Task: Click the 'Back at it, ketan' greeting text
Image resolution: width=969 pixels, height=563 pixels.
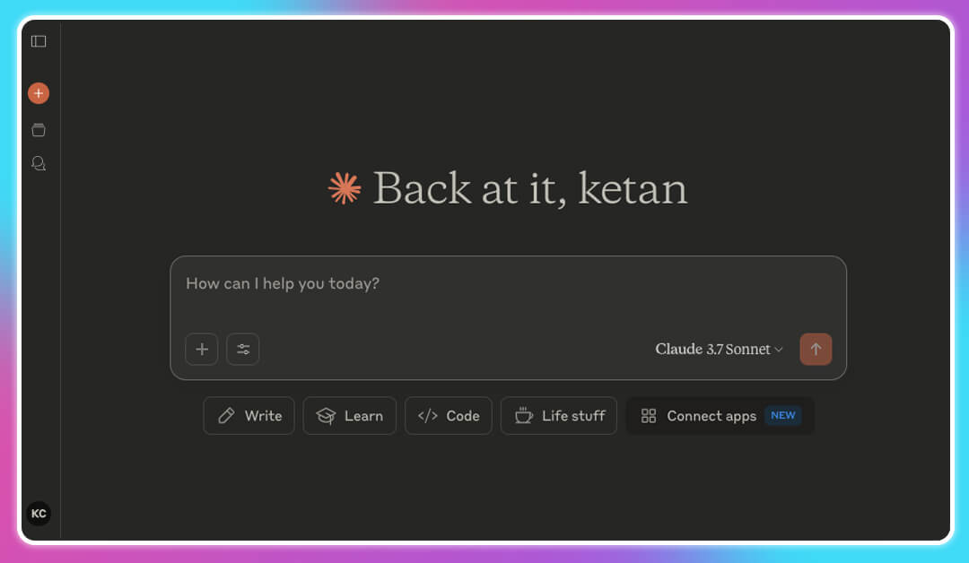Action: point(530,188)
